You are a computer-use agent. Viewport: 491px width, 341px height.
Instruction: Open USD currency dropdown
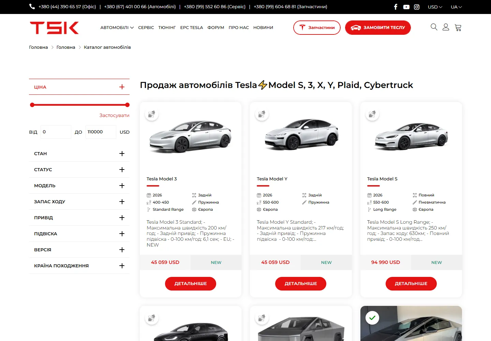click(435, 7)
